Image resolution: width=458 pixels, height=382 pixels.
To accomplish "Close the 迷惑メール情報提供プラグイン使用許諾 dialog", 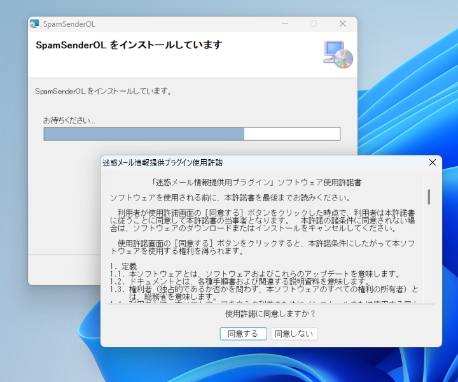I will 433,162.
